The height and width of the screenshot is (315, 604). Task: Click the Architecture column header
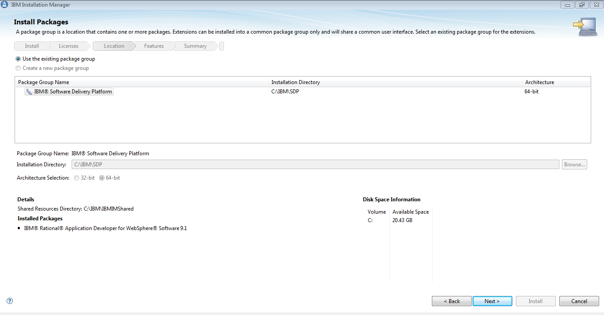coord(556,82)
